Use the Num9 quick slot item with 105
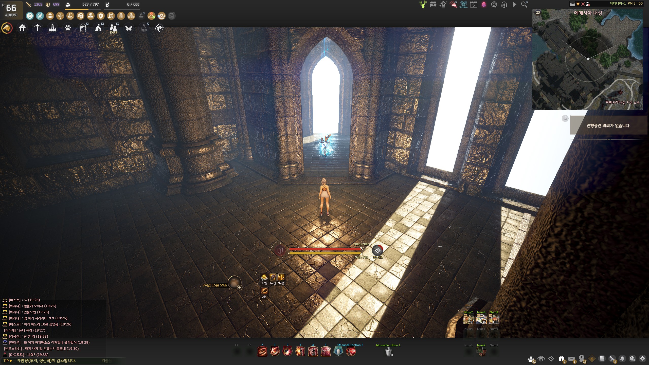 click(x=494, y=319)
